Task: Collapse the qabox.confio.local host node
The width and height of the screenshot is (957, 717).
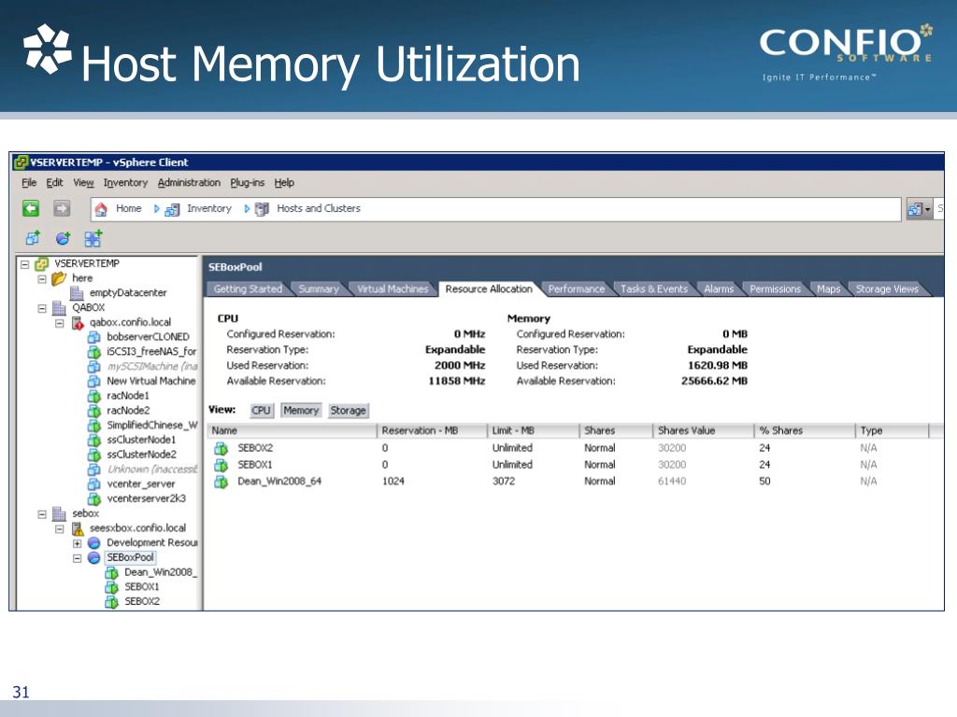Action: [x=60, y=323]
